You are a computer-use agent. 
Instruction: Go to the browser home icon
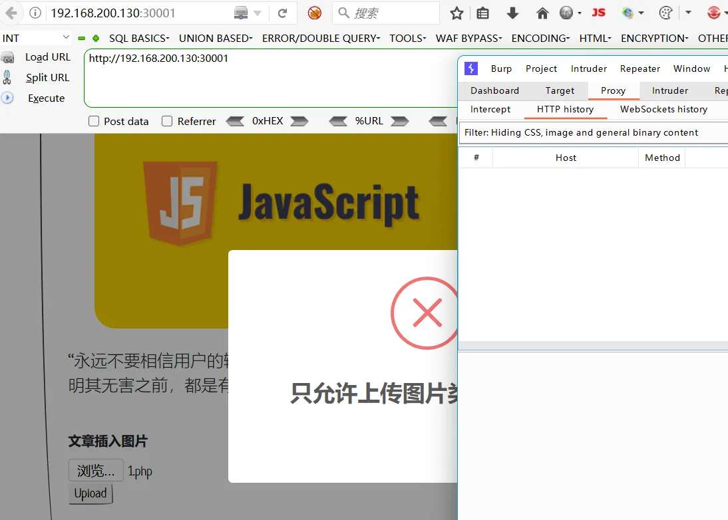[542, 13]
